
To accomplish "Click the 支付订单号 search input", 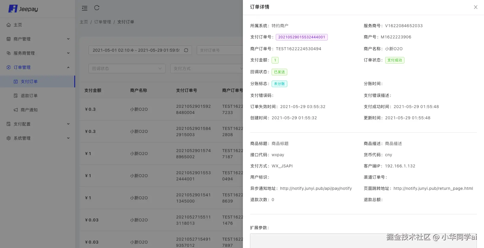I will point(220,50).
